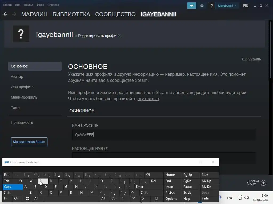
Task: Click the Steam help question mark
Action: [211, 6]
